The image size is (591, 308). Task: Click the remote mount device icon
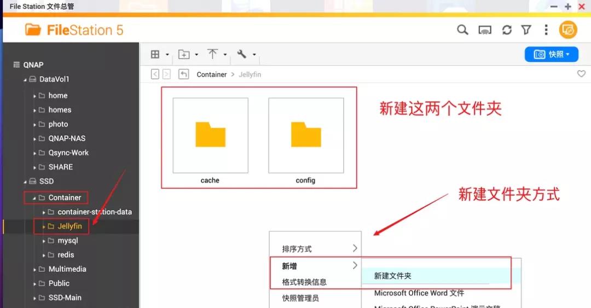[x=485, y=30]
